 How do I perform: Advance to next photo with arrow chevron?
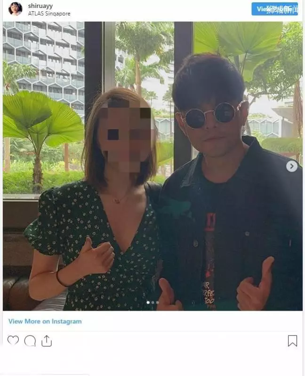(x=292, y=166)
